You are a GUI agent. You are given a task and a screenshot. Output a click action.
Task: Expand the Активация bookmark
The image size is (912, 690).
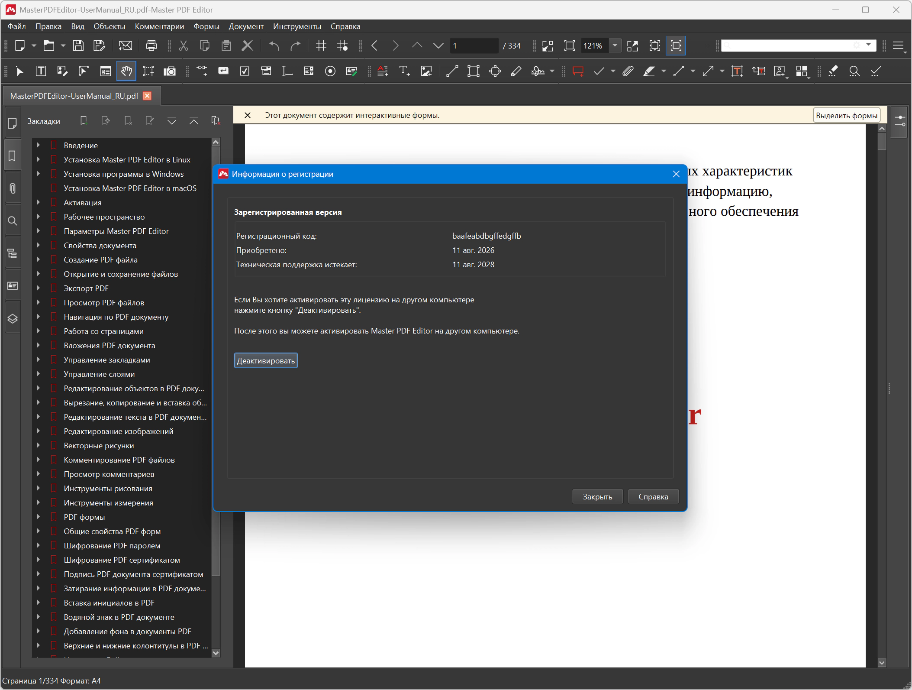tap(39, 202)
